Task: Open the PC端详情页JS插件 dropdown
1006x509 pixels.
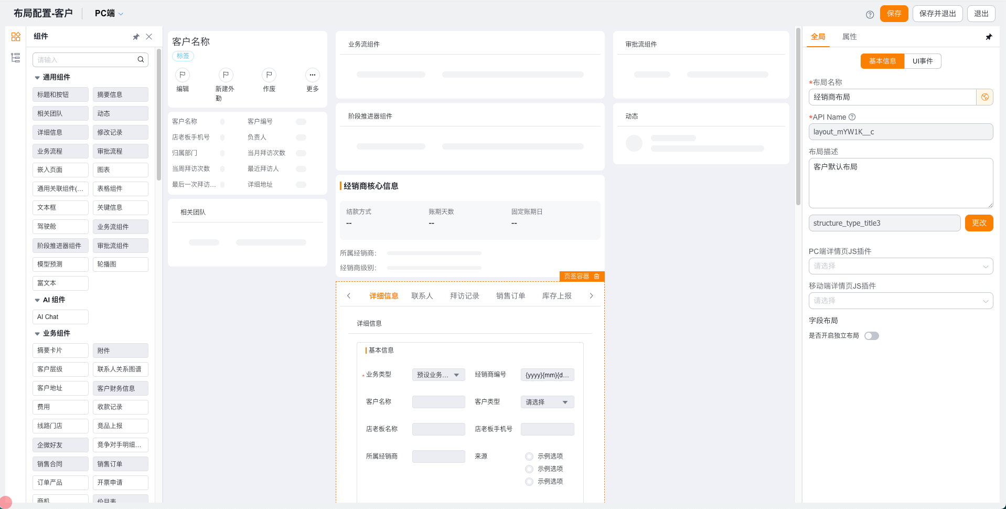Action: pyautogui.click(x=901, y=266)
